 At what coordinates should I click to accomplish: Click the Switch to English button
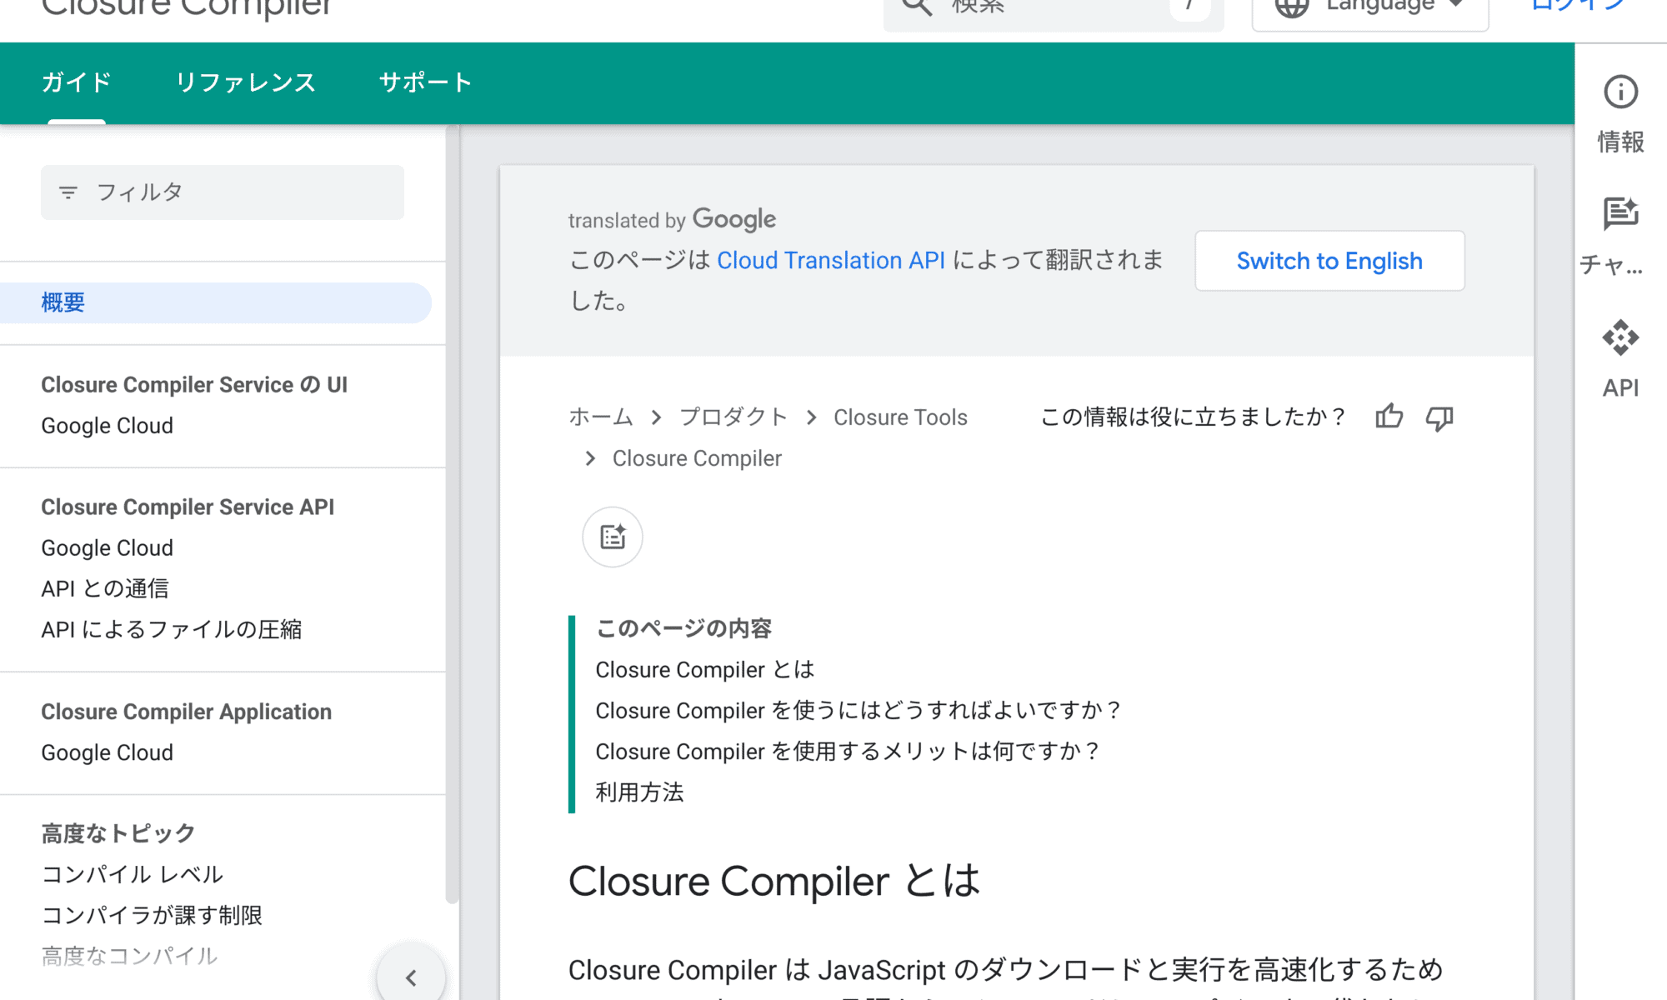click(1329, 261)
